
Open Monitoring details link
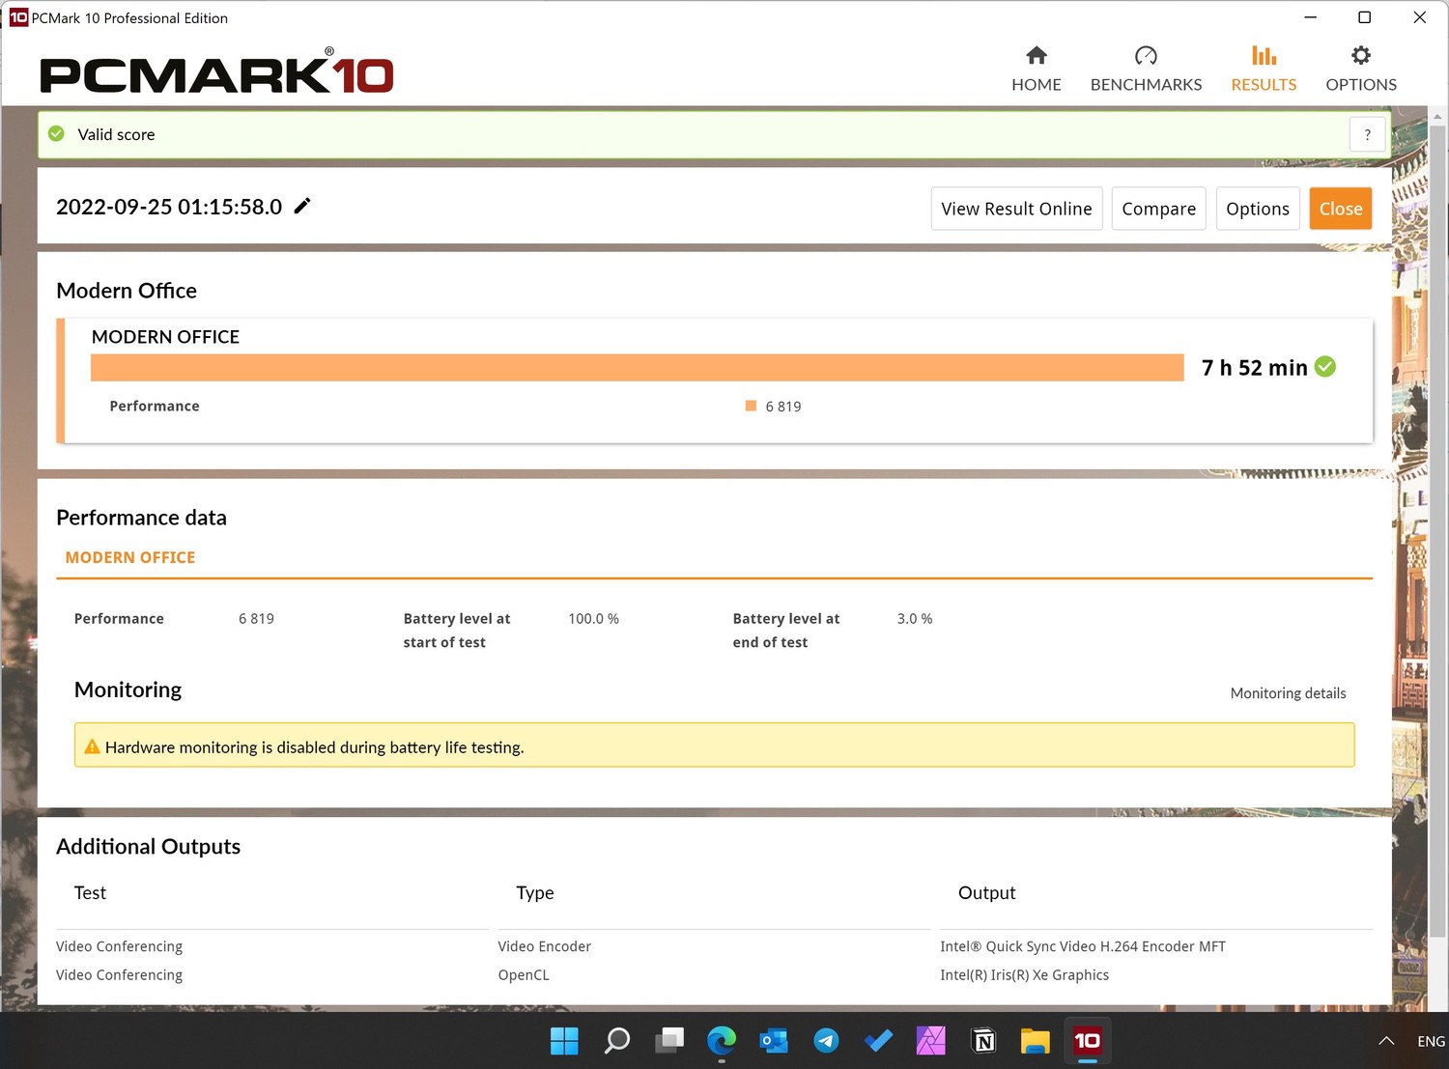[1288, 693]
